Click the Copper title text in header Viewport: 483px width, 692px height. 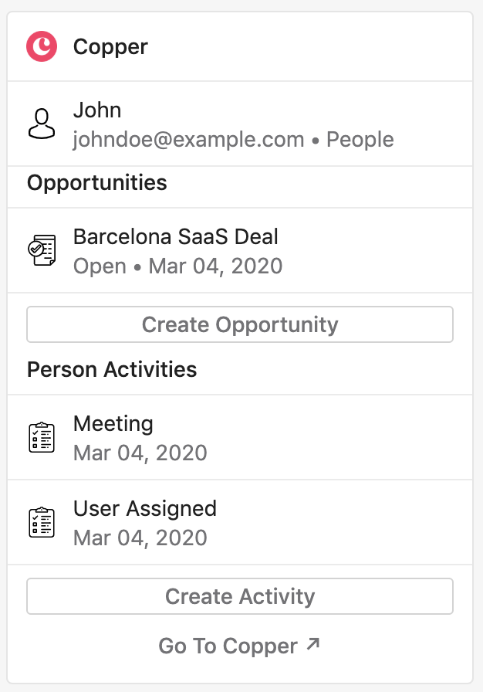click(110, 47)
